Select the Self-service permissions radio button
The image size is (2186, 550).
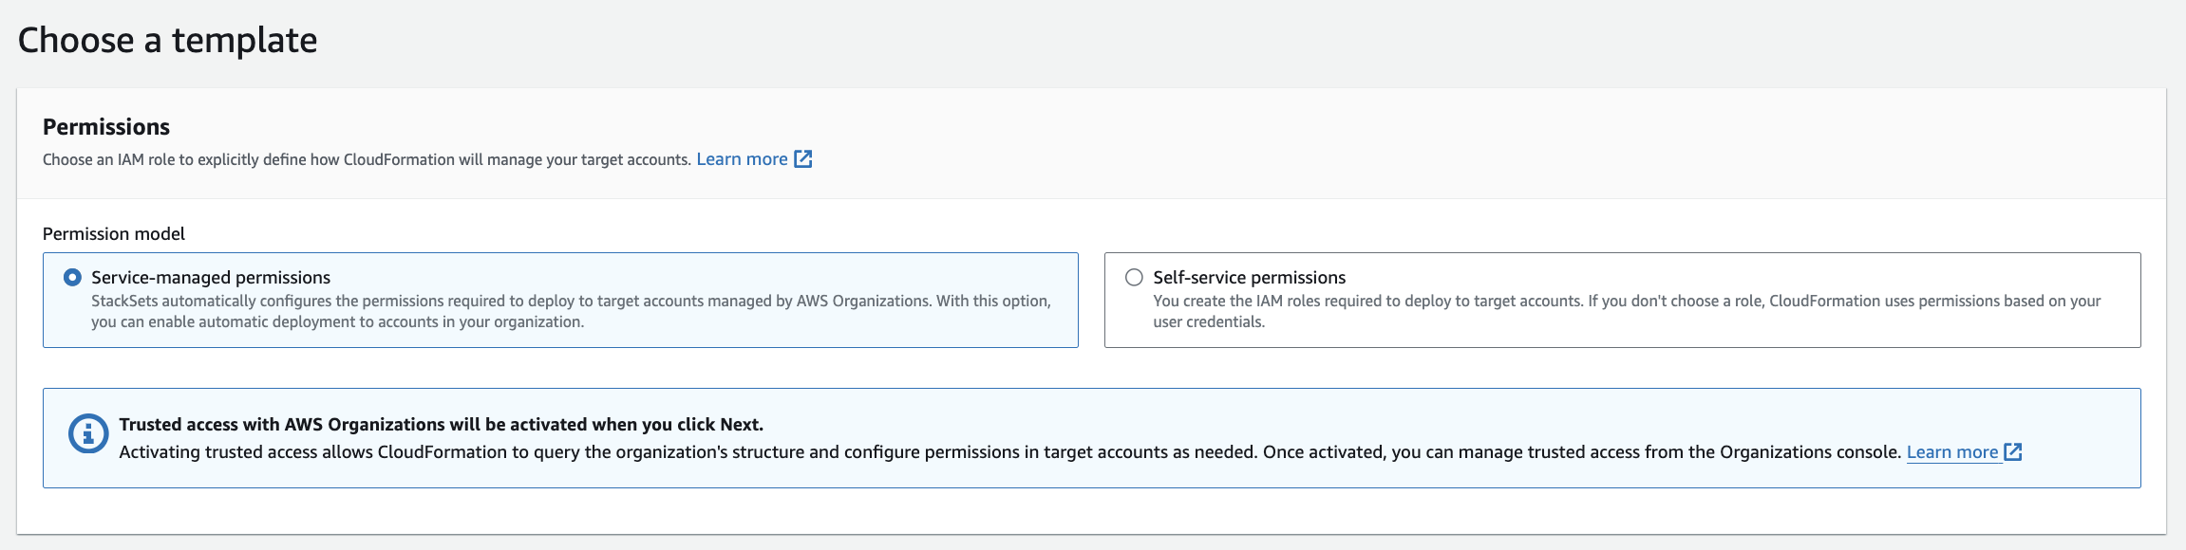pyautogui.click(x=1134, y=278)
